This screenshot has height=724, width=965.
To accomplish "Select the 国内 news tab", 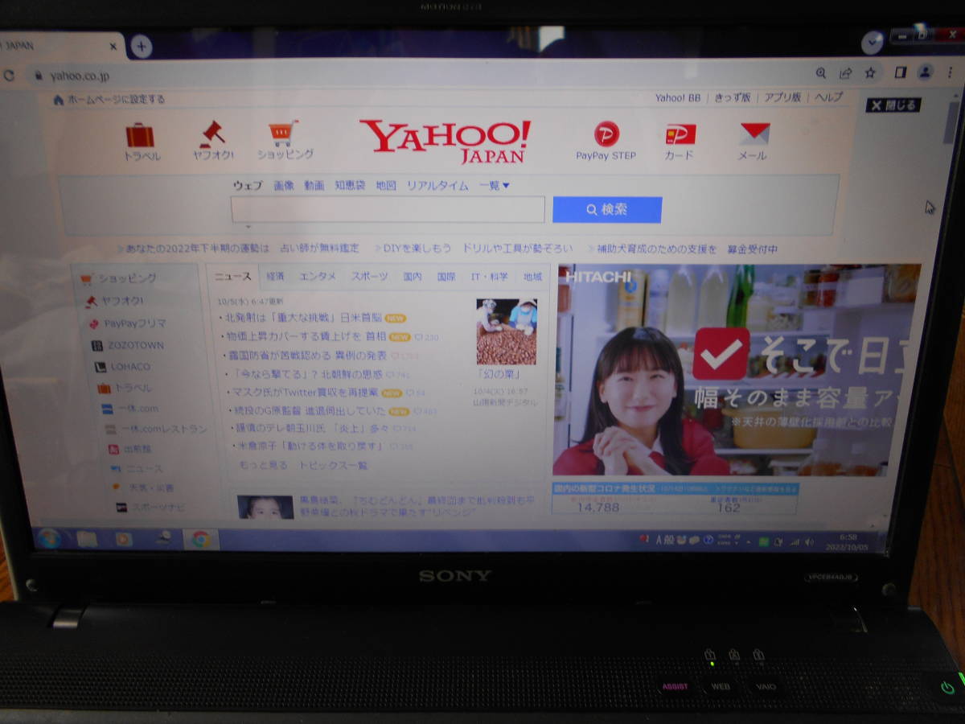I will 413,277.
